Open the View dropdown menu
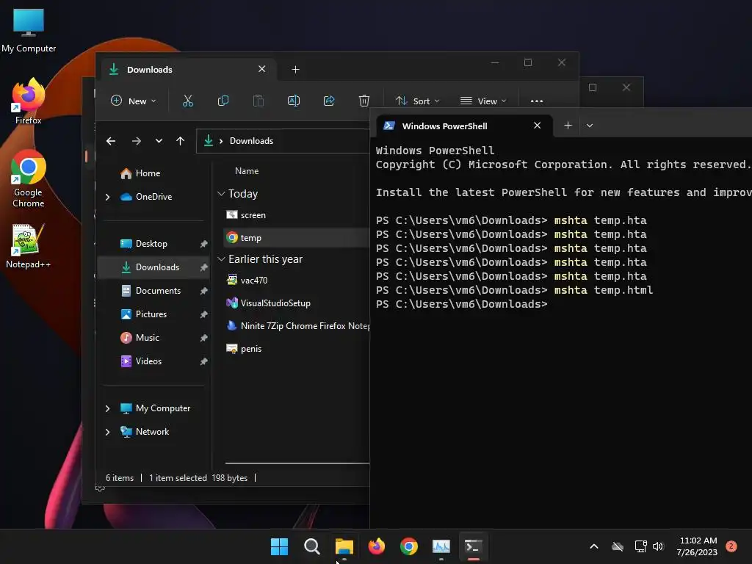 483,101
